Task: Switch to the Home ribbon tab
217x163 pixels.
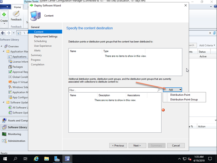Action: [x=17, y=7]
